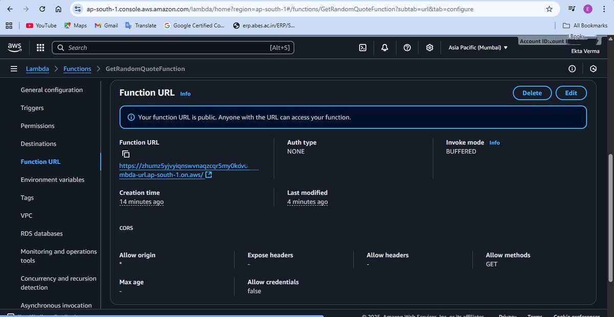
Task: Open the AWS settings gear icon
Action: point(430,48)
